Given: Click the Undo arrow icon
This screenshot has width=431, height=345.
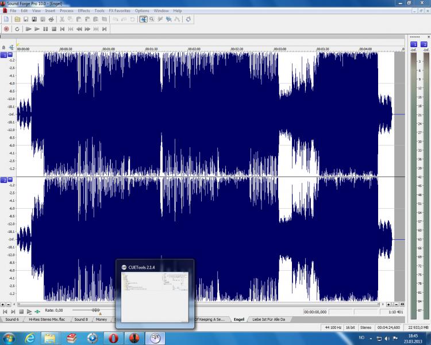Looking at the screenshot, I should click(x=116, y=20).
